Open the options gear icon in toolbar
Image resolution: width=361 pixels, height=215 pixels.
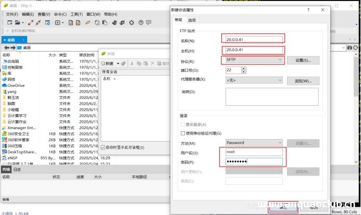click(x=131, y=22)
